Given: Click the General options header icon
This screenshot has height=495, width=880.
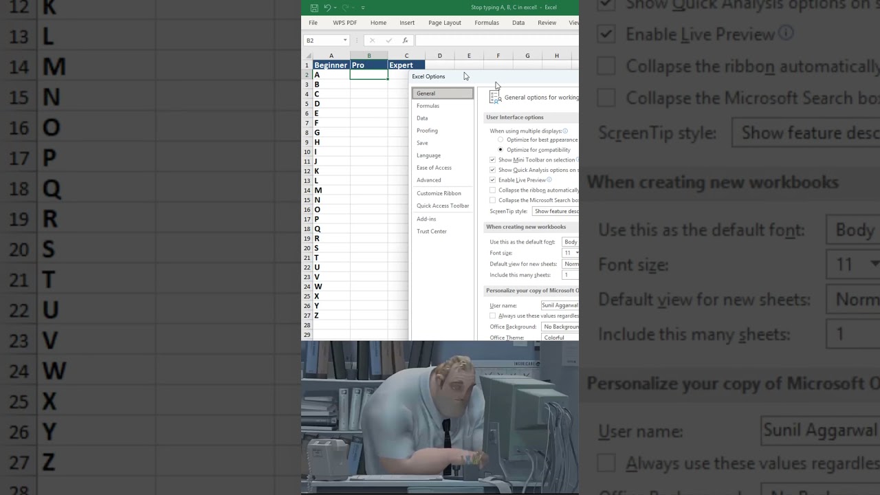Looking at the screenshot, I should tap(495, 97).
